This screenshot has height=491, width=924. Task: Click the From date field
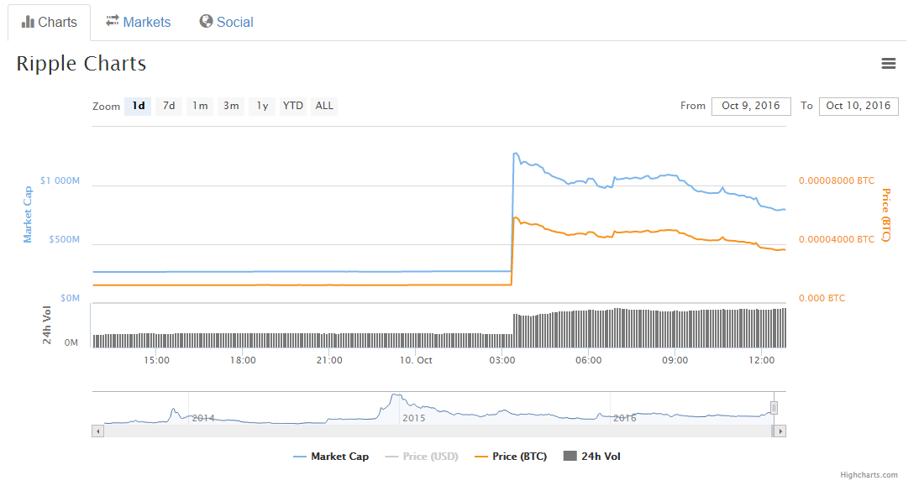point(751,106)
